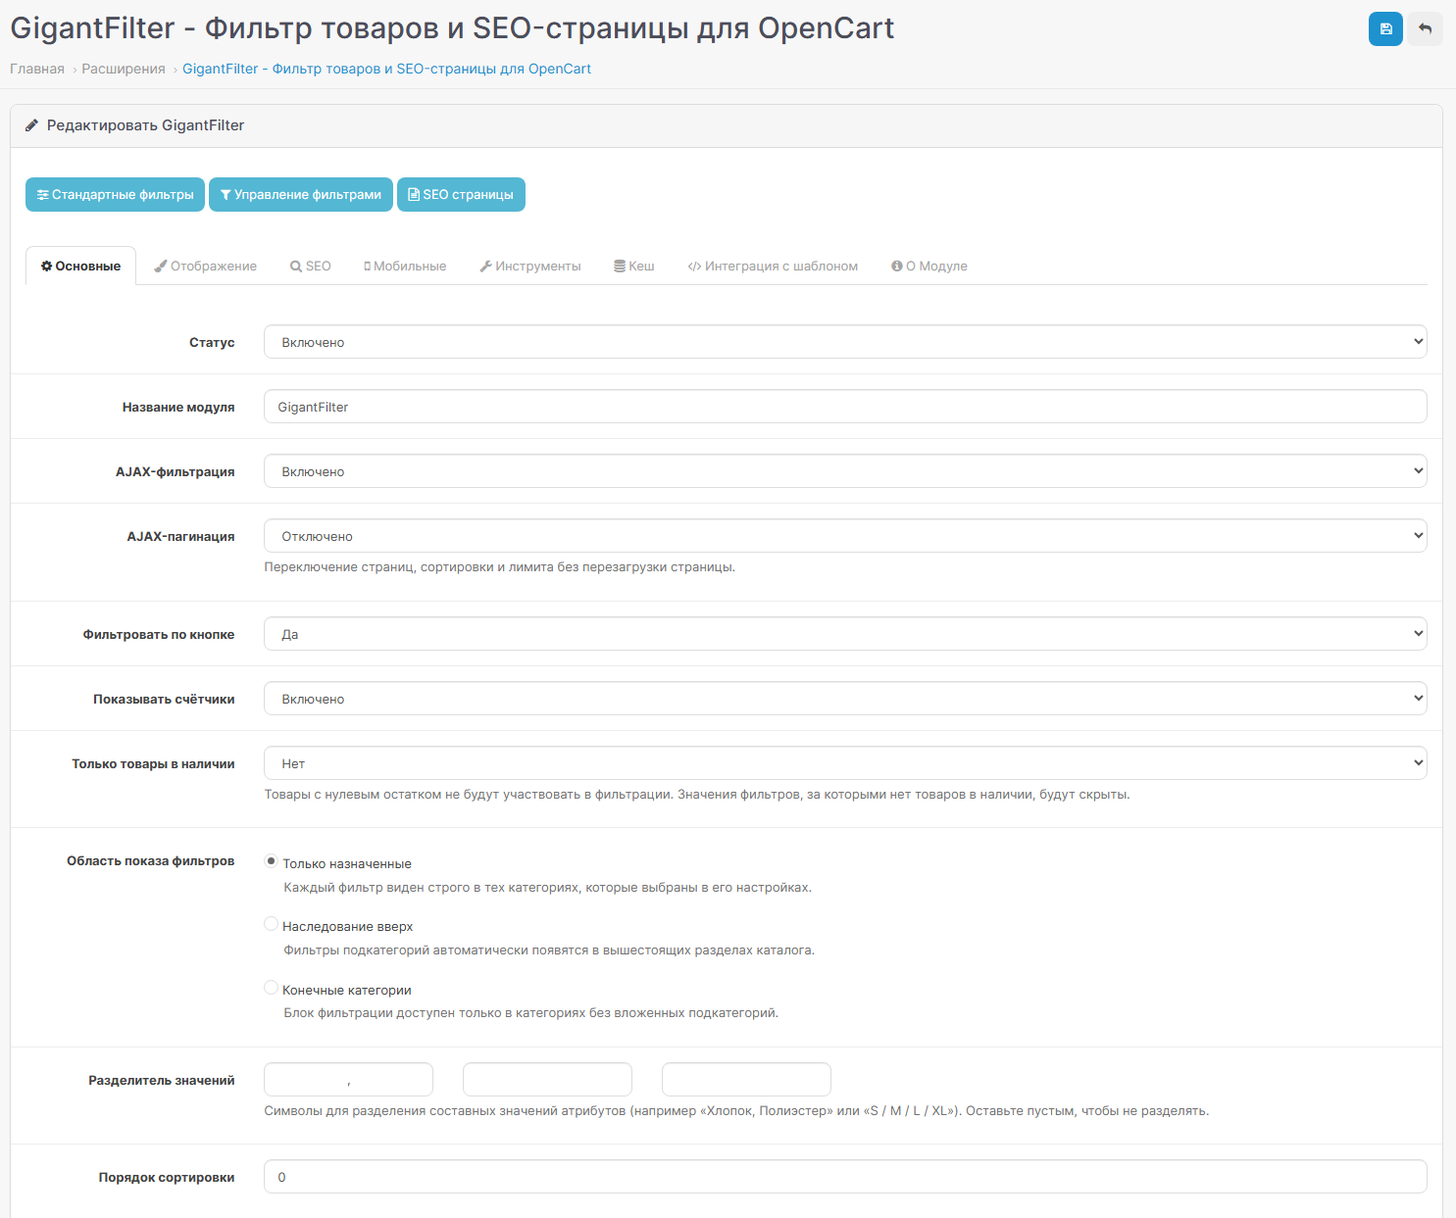Viewport: 1456px width, 1218px height.
Task: Open SEO страницы button
Action: tap(461, 194)
